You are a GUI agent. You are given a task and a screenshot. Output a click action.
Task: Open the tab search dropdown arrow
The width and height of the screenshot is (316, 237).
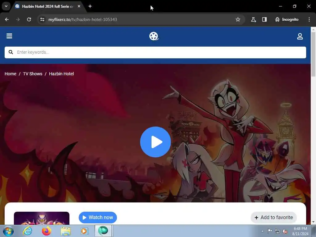point(6,6)
